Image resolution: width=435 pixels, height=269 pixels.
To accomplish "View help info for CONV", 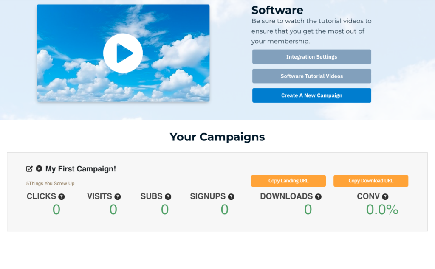I will coord(385,197).
